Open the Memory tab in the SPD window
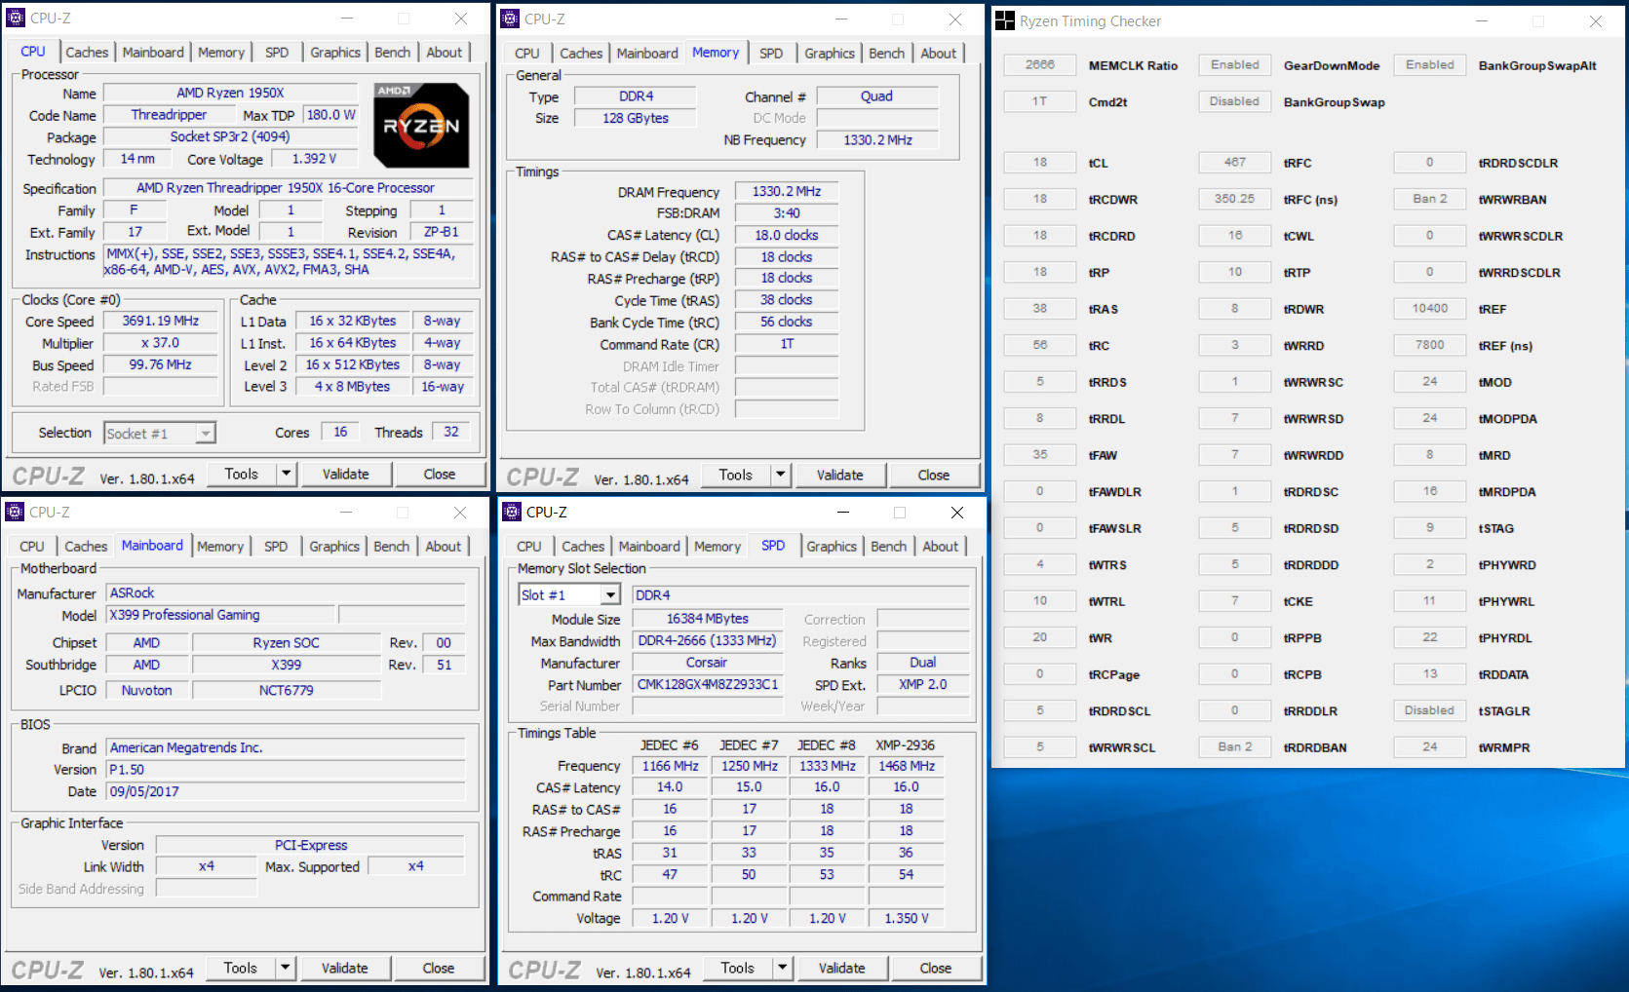Viewport: 1629px width, 992px height. pyautogui.click(x=718, y=547)
